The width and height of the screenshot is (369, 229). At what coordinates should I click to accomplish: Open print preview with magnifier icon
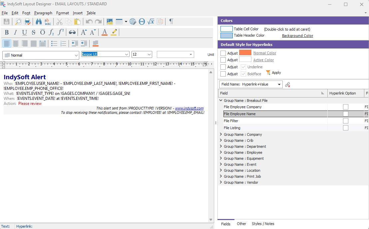click(18, 22)
